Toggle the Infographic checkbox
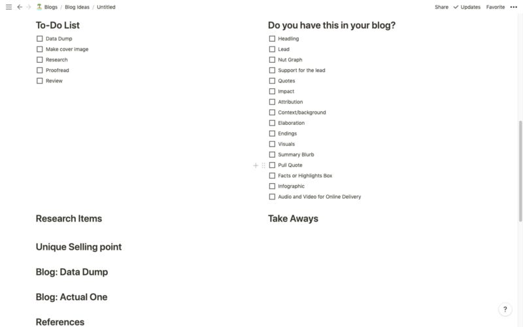The image size is (523, 327). (272, 186)
